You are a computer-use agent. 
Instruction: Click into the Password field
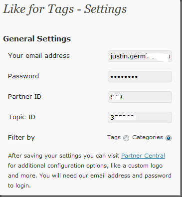tap(140, 77)
